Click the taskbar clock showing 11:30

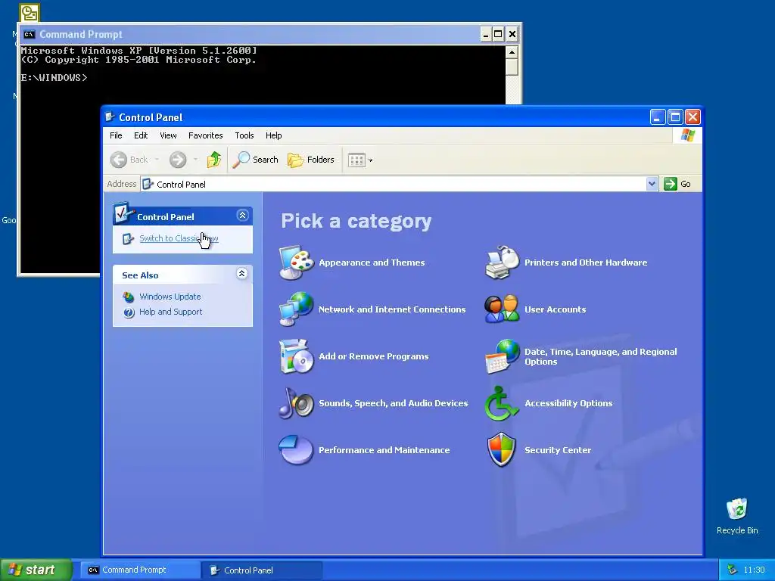[x=754, y=570]
